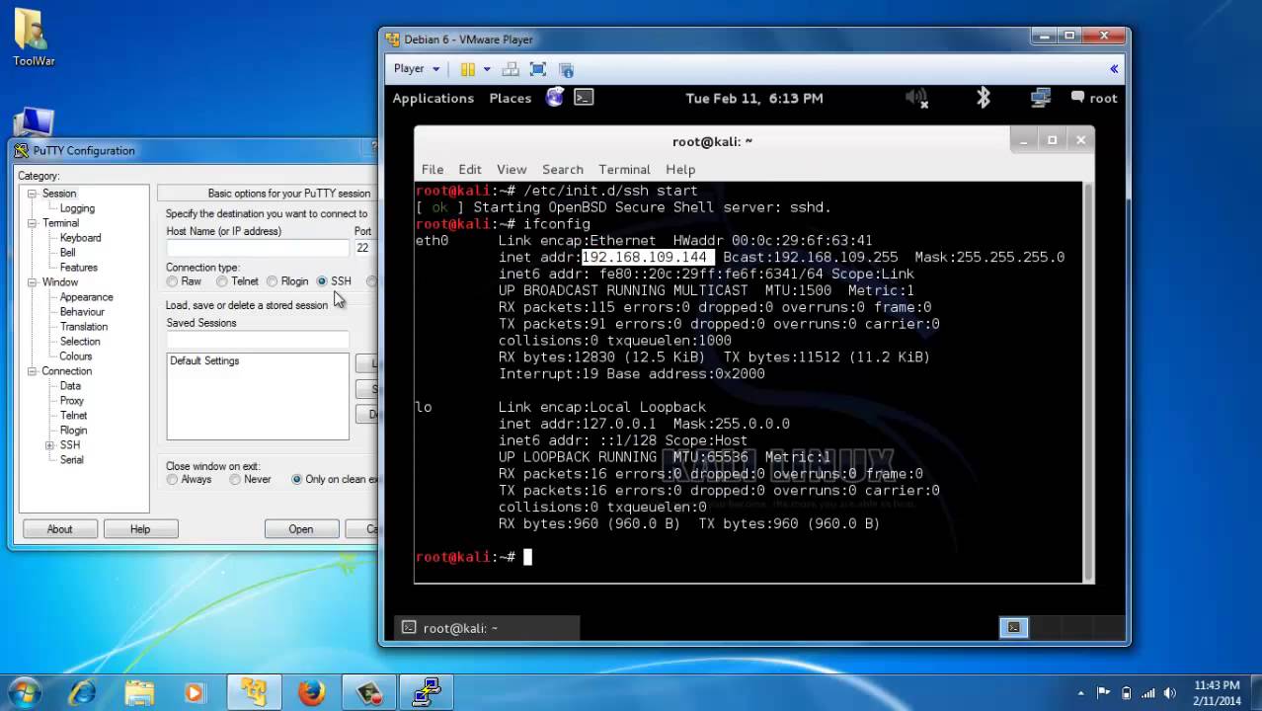Open the network connection icon in Kali panel
The image size is (1262, 711).
[x=1040, y=97]
